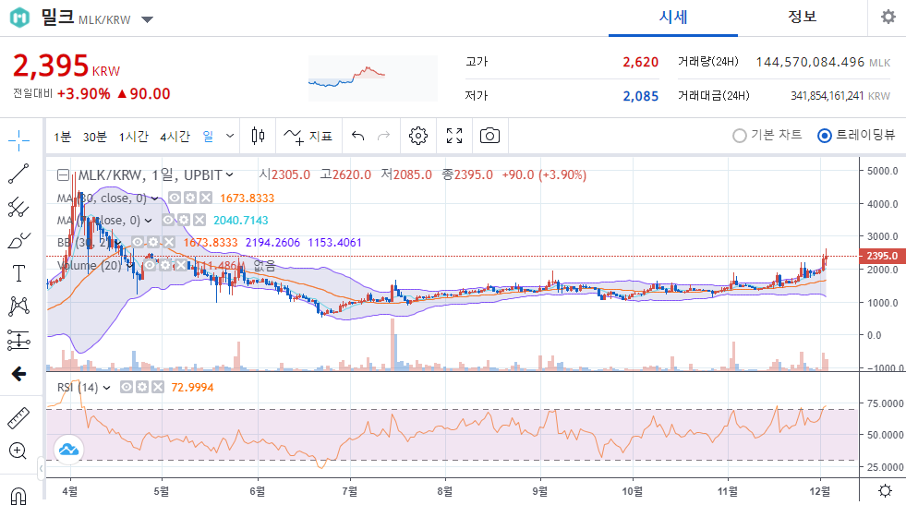Remove the Volume indicator

pyautogui.click(x=181, y=265)
